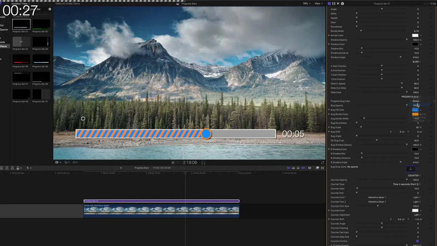Image resolution: width=437 pixels, height=246 pixels.
Task: Click the insert clip edit icon
Action: coord(7,168)
